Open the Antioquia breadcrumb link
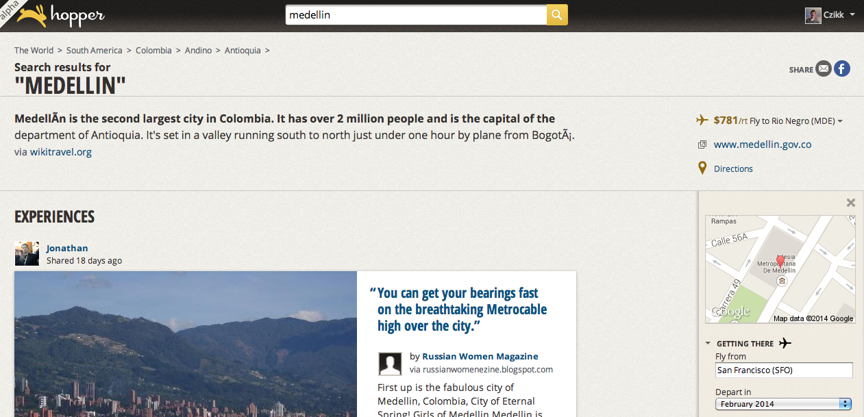This screenshot has width=864, height=417. pyautogui.click(x=243, y=50)
